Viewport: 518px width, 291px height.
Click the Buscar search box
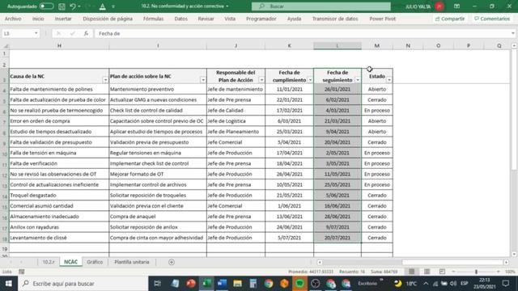coord(321,6)
